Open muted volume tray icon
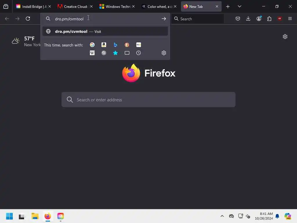 point(248,216)
